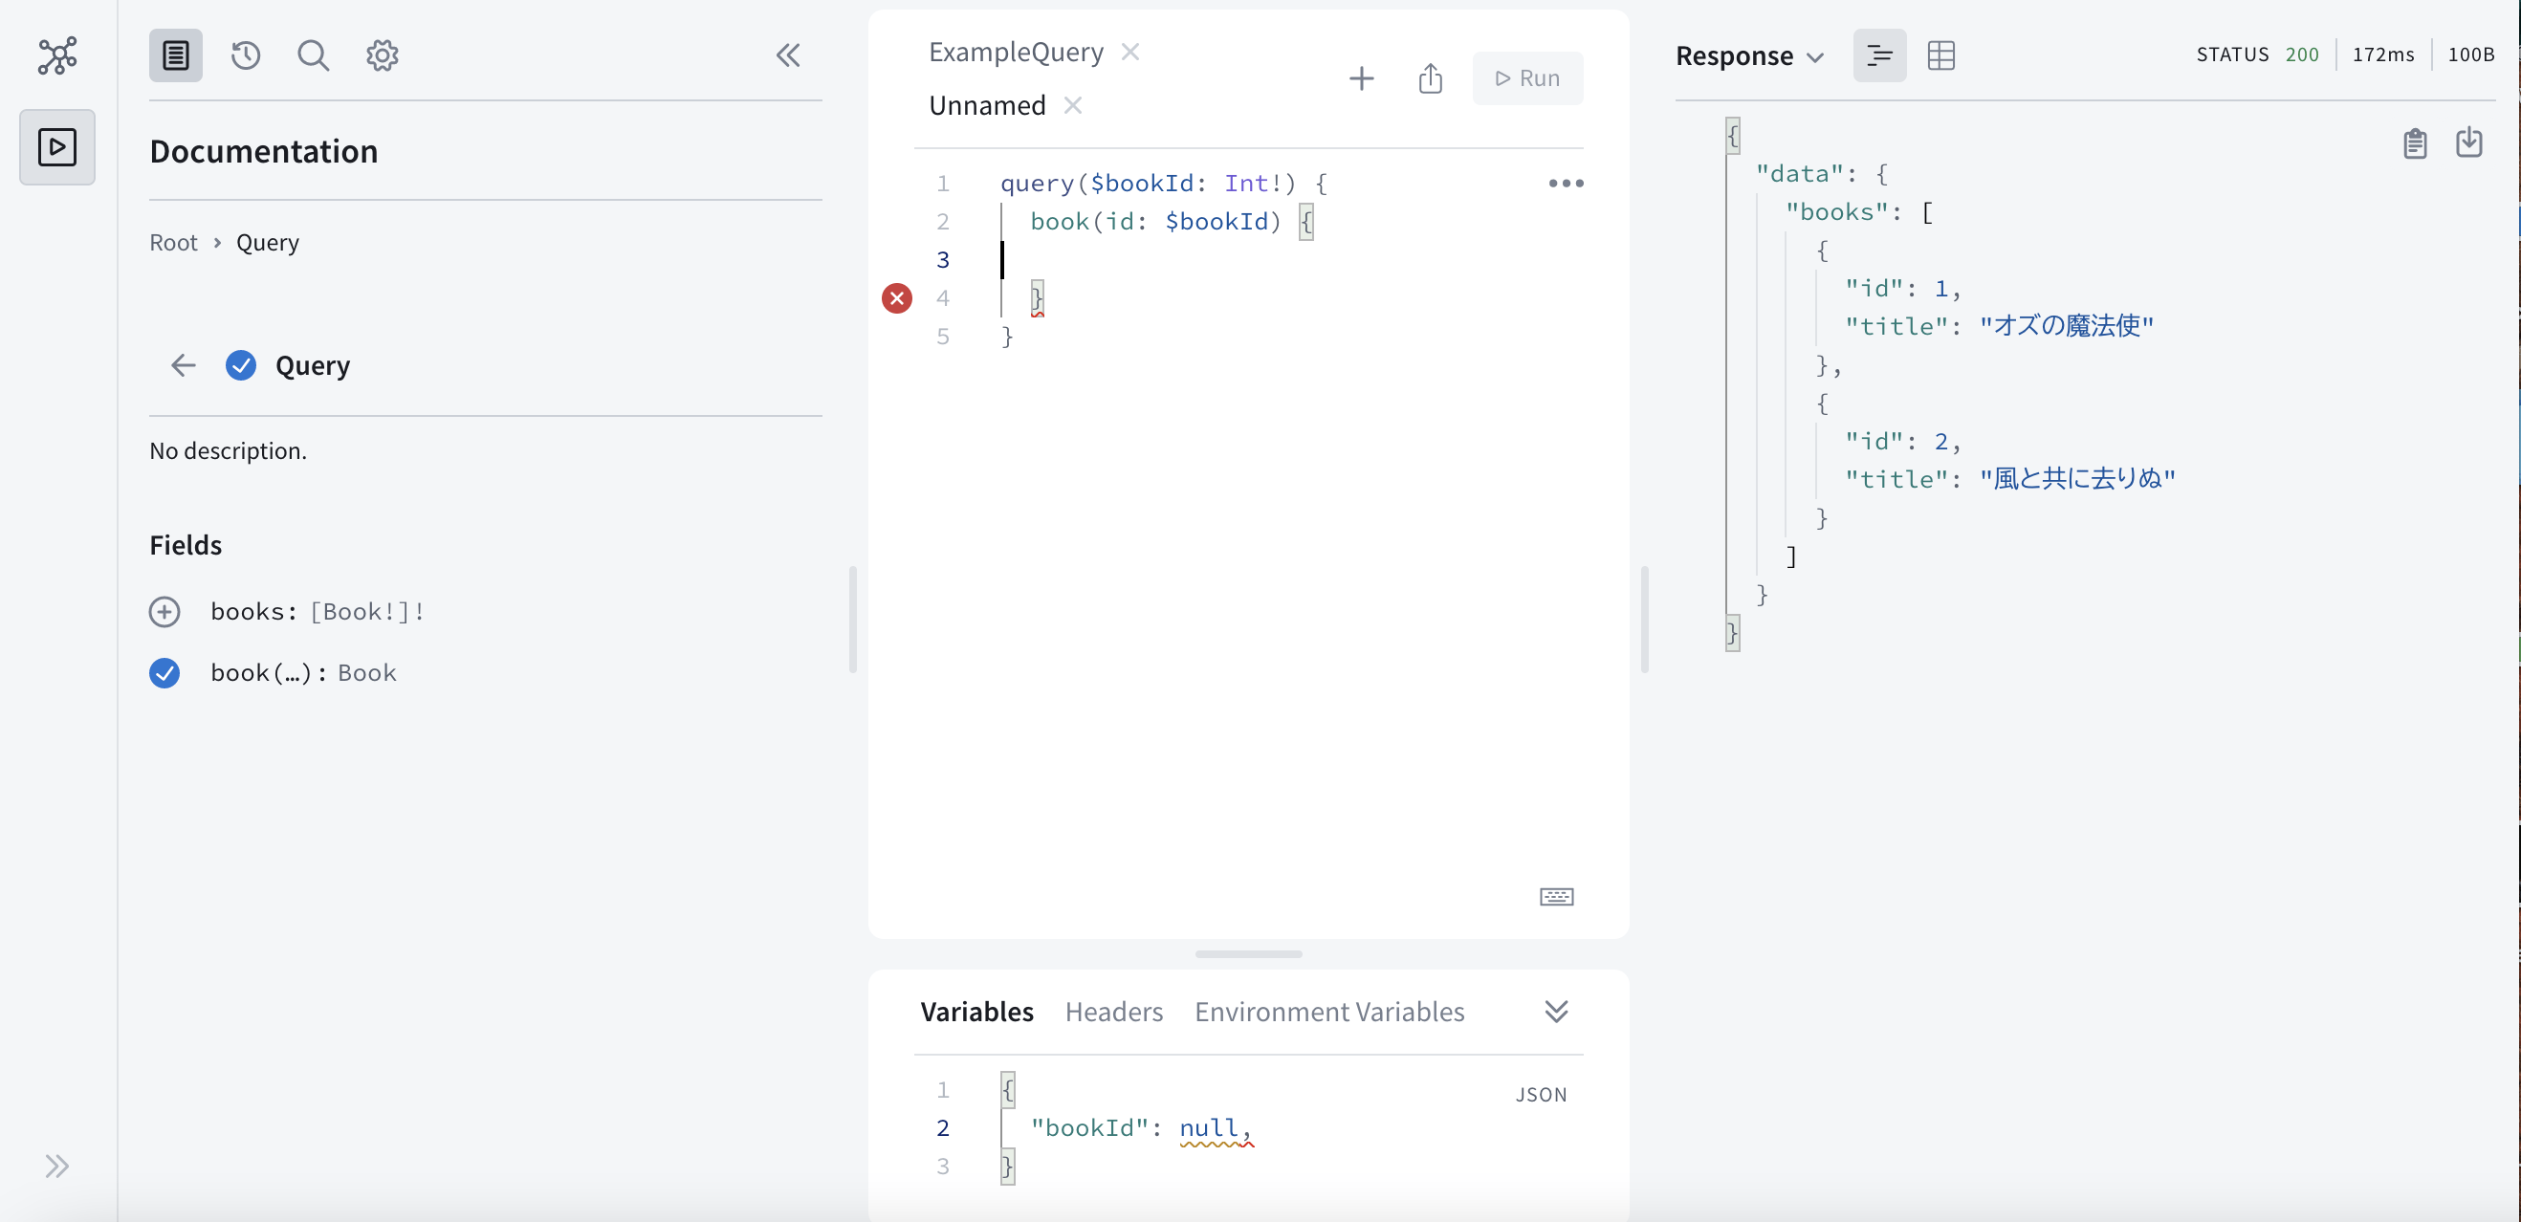Open the books: [Book!]! field docs
2521x1222 pixels.
click(318, 612)
